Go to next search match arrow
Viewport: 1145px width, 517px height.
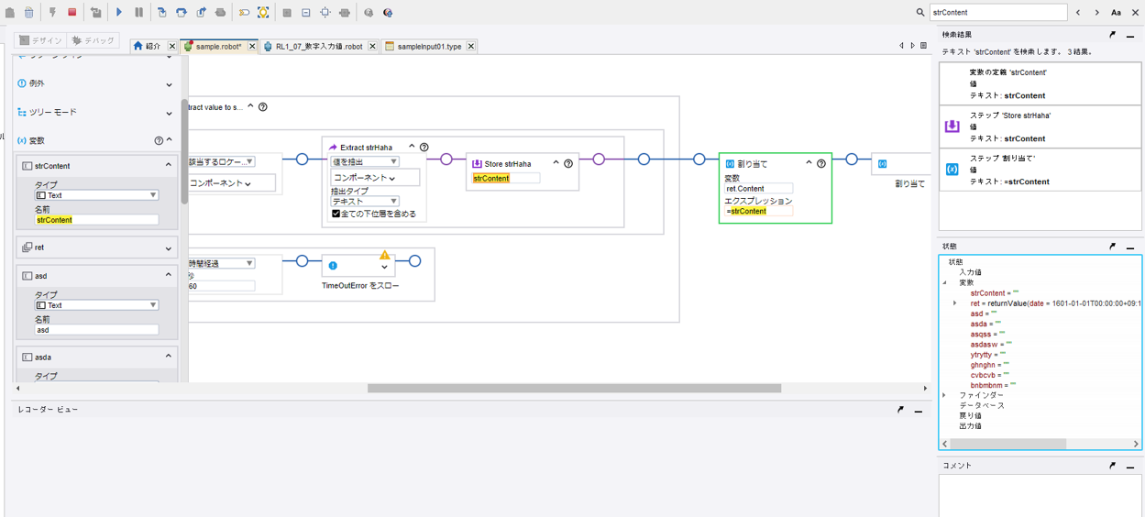[x=1096, y=13]
